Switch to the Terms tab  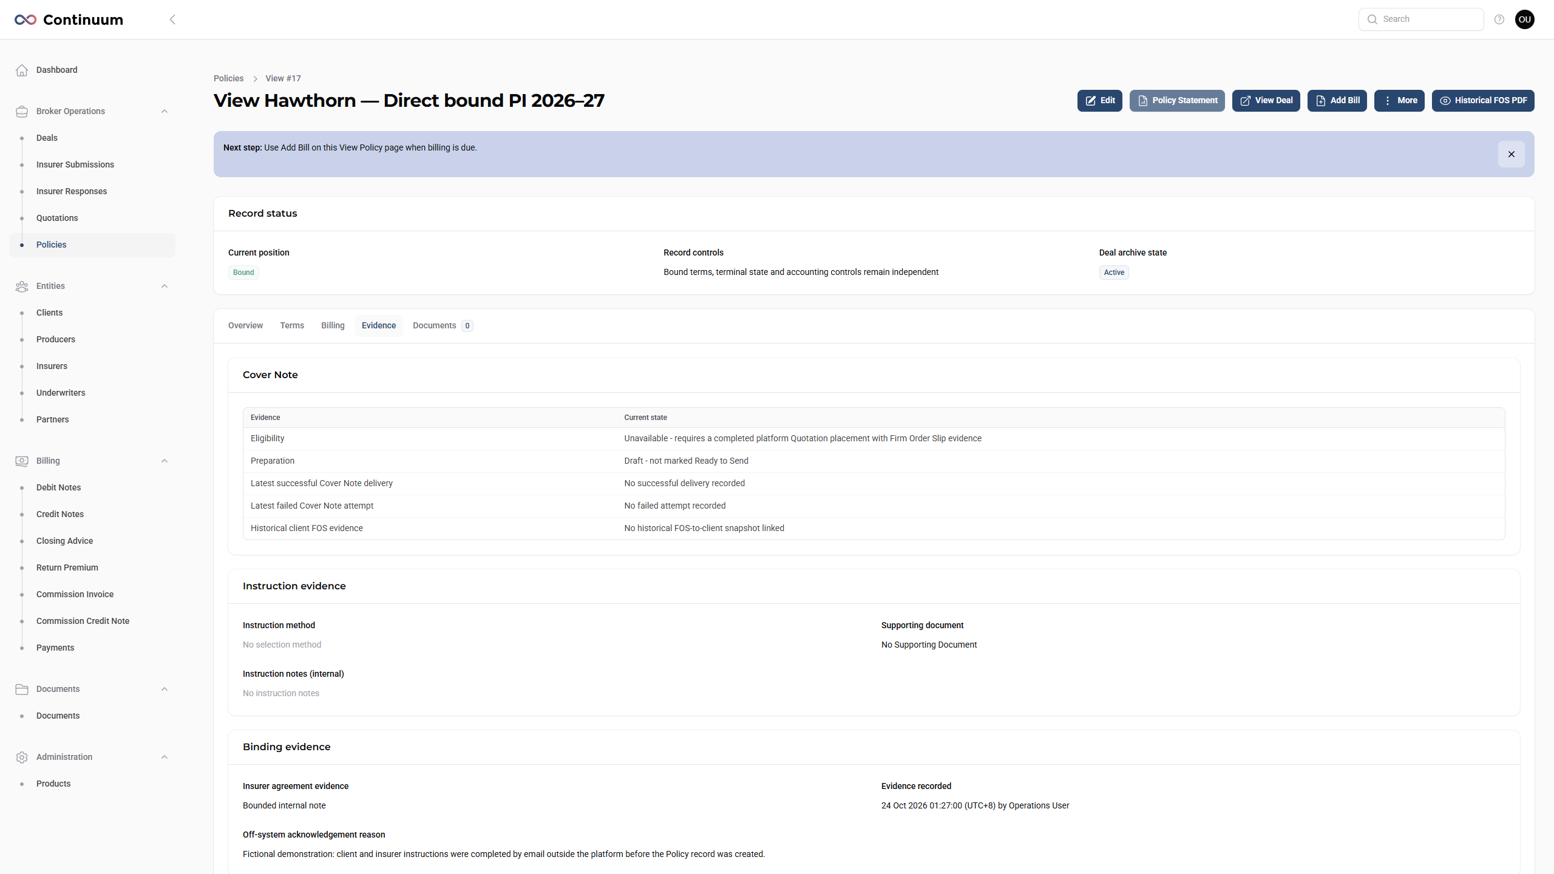pos(292,326)
